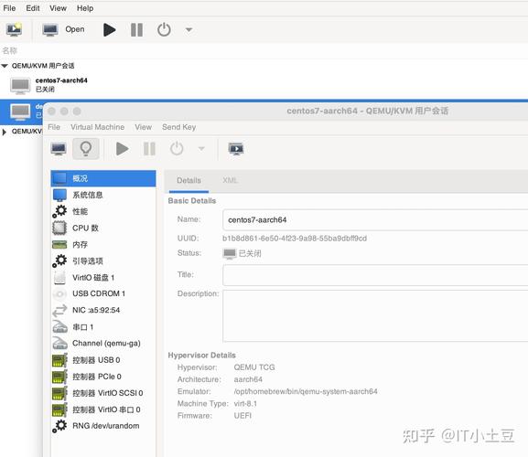This screenshot has height=457, width=528.
Task: Click details window power off icon
Action: [177, 149]
